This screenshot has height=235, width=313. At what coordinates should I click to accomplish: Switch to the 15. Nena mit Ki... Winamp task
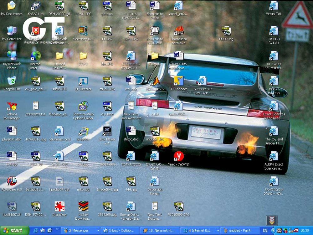(x=160, y=230)
